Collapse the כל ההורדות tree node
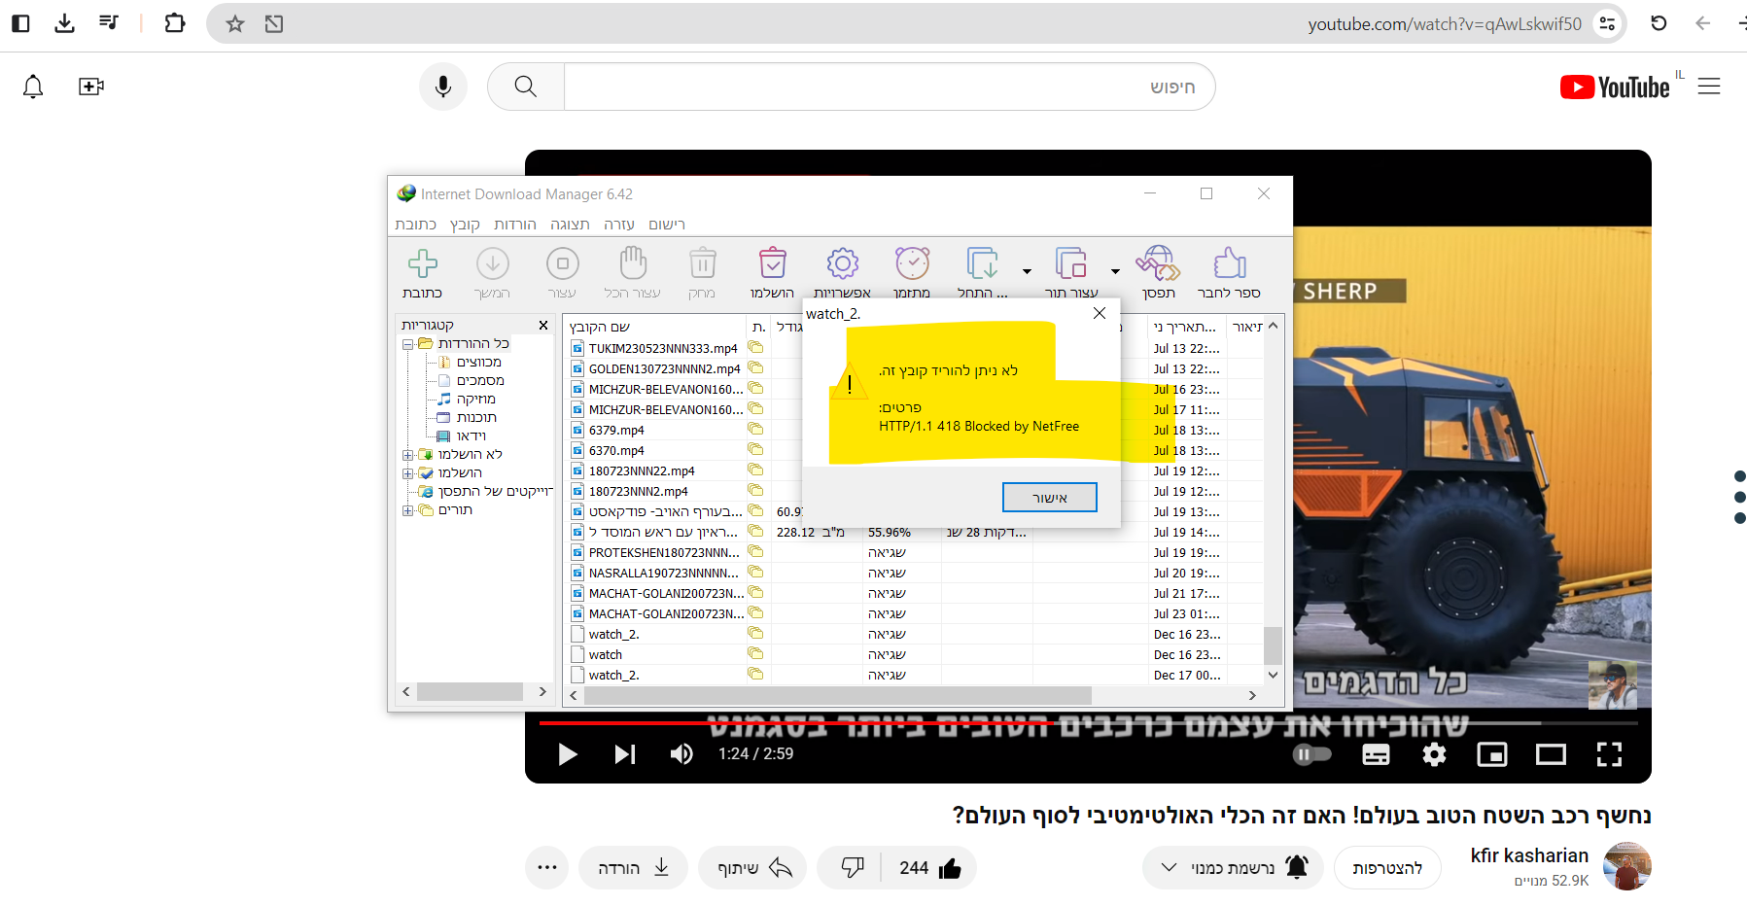The image size is (1747, 906). tap(407, 344)
